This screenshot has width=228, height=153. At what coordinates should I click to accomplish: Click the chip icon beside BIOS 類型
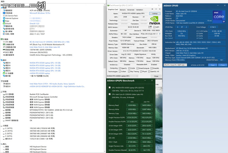4,52
